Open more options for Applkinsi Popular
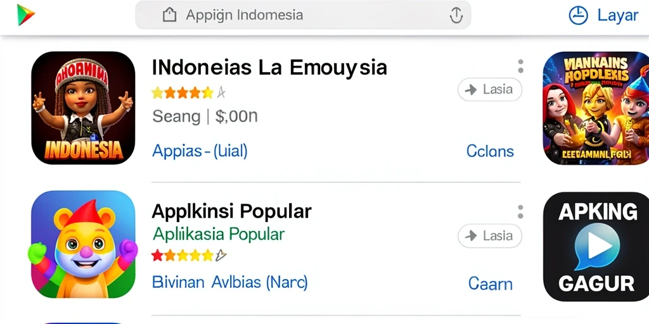Viewport: 649px width, 324px height. click(520, 211)
